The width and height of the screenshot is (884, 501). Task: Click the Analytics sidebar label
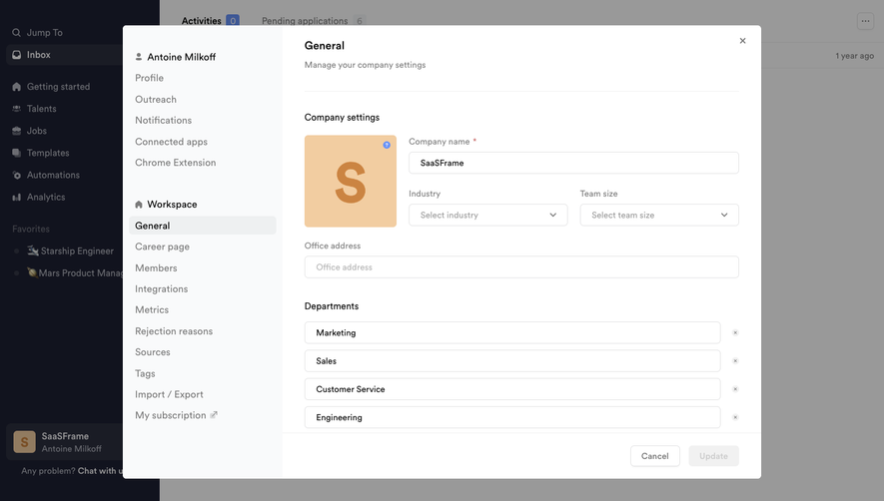tap(46, 198)
